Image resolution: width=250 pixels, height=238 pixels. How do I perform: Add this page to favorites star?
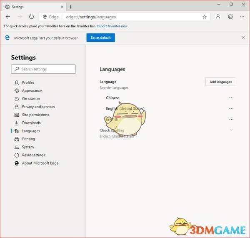click(x=205, y=17)
